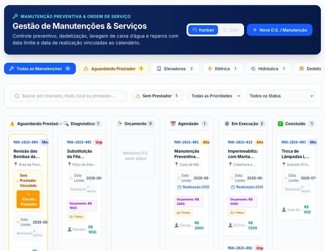Open card MAN-2026-002 code

(240, 248)
